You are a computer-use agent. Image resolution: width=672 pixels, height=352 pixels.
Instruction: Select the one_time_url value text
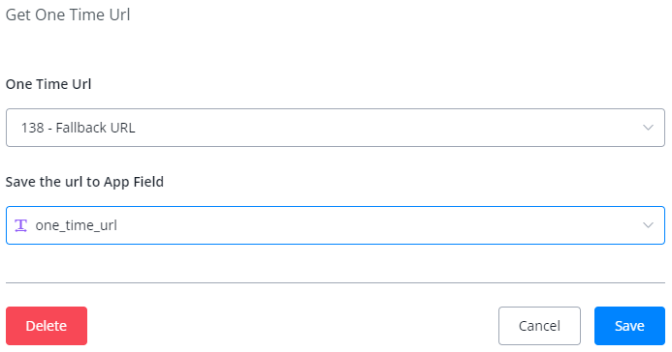click(76, 225)
